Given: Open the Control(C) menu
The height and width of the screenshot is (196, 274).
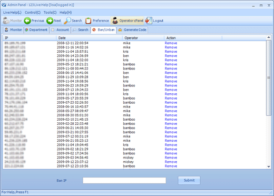Looking at the screenshot, I should (33, 13).
